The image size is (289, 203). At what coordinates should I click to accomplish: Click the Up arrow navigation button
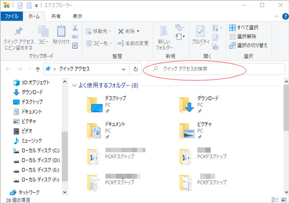38,69
